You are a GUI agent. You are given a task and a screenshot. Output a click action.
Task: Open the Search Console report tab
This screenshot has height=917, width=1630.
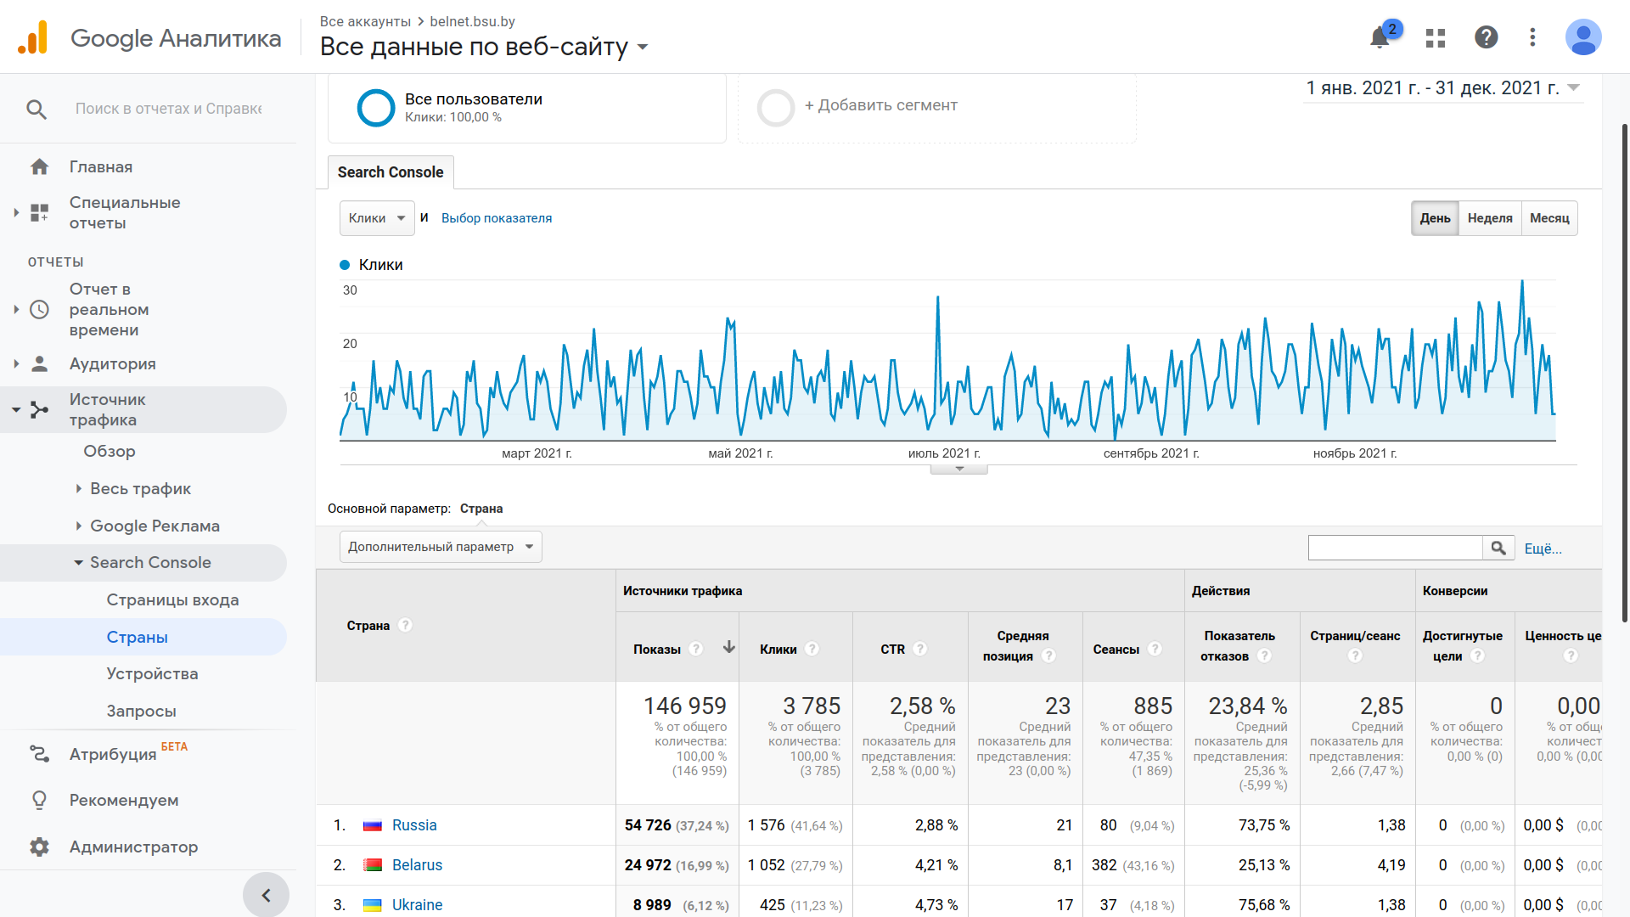point(391,172)
